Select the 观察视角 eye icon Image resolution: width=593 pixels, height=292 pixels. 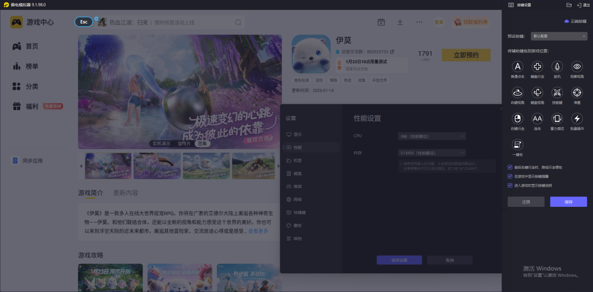click(x=577, y=66)
